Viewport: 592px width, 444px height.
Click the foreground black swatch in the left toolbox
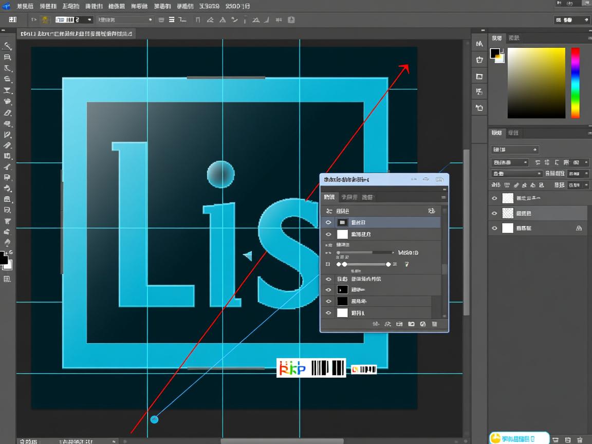[4, 260]
